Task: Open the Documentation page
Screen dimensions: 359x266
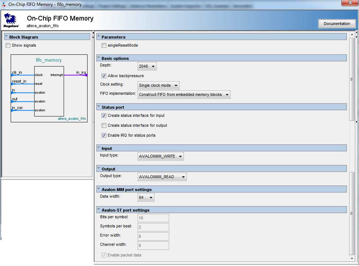Action: pos(337,24)
